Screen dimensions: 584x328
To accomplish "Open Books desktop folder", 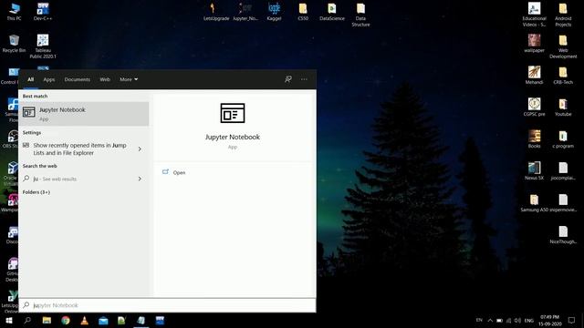I will pos(534,139).
